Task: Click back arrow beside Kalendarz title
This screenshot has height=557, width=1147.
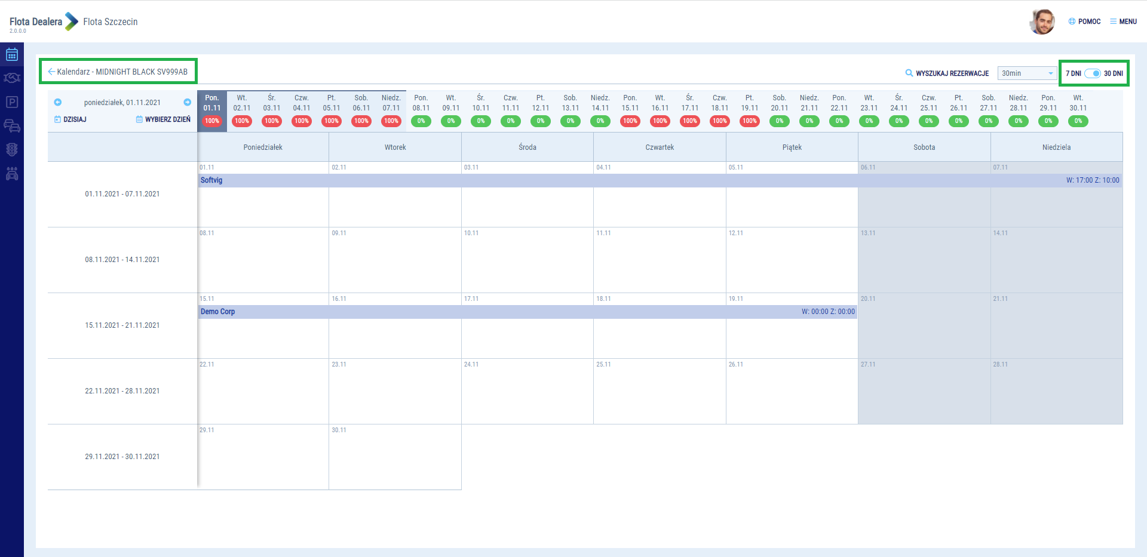Action: [51, 72]
